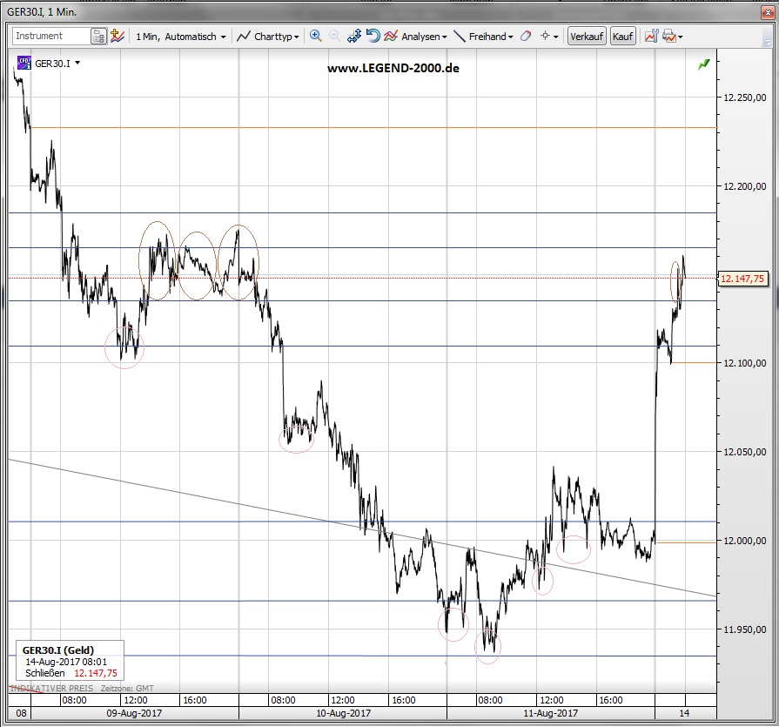
Task: Click the Kauf button
Action: click(622, 37)
